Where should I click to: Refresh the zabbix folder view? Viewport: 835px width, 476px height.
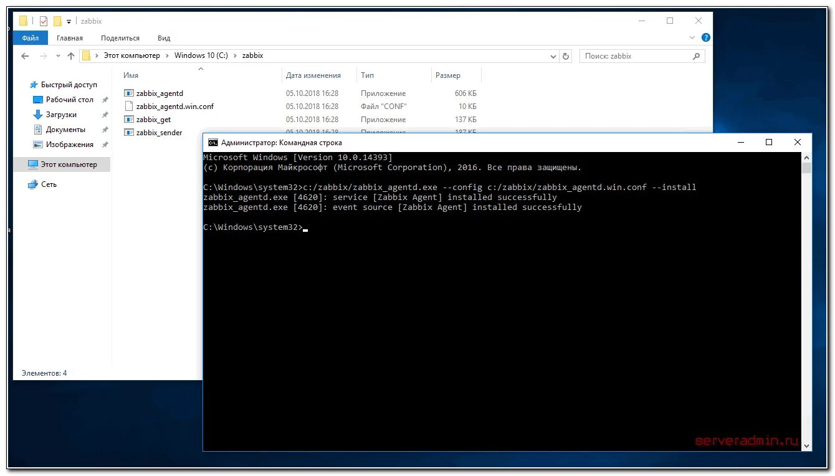(x=566, y=56)
